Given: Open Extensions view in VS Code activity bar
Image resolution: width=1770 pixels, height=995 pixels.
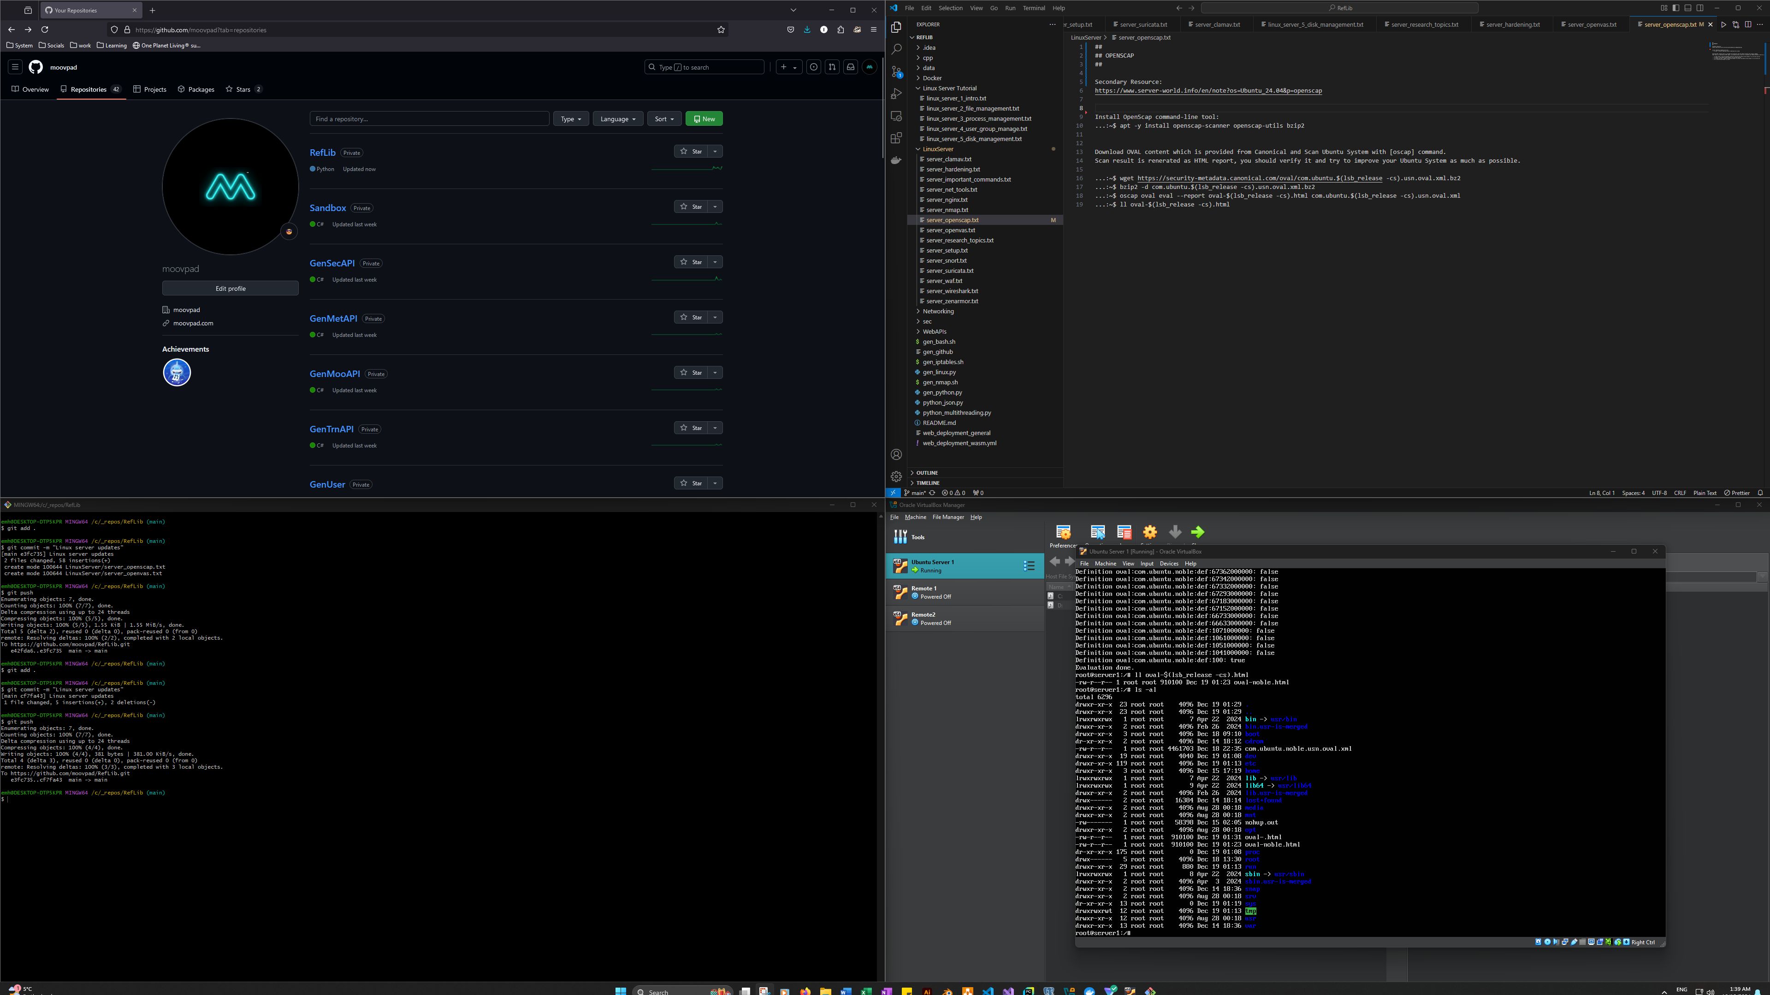Looking at the screenshot, I should tap(896, 138).
